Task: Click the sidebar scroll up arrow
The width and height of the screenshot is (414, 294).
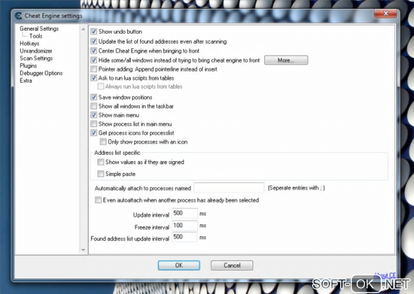Action: click(83, 29)
